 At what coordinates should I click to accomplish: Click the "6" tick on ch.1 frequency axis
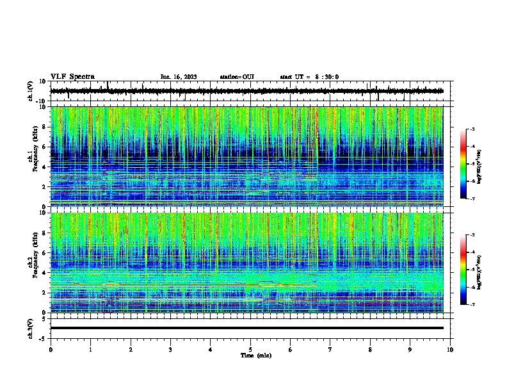coord(44,147)
